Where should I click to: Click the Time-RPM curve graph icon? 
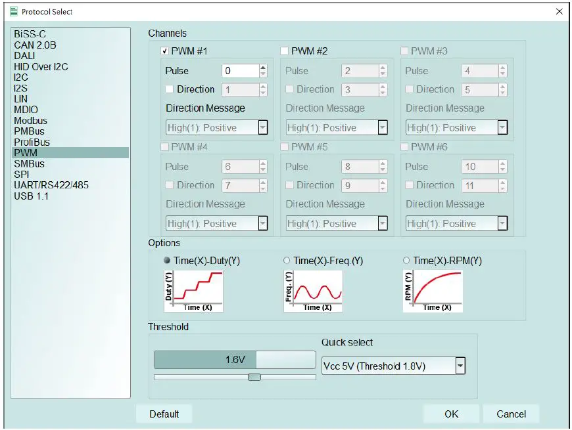433,291
